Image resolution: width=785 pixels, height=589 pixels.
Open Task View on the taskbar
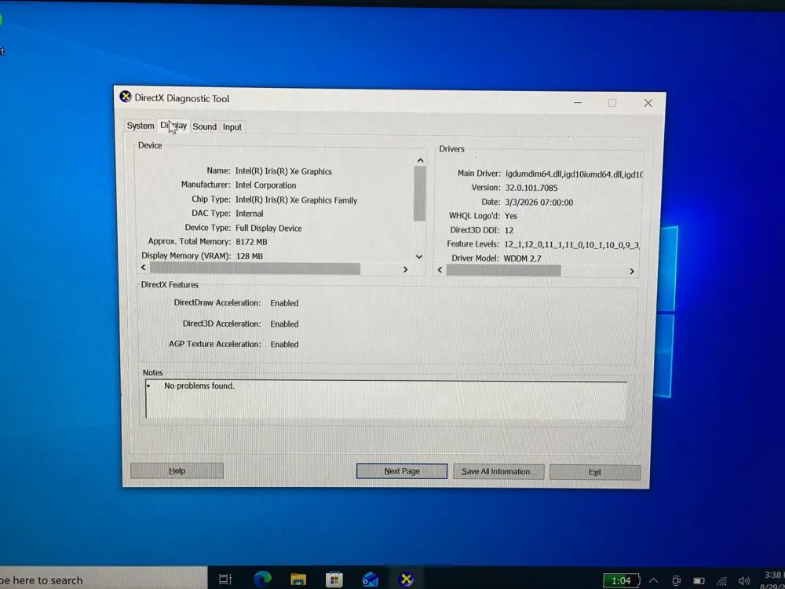(225, 580)
